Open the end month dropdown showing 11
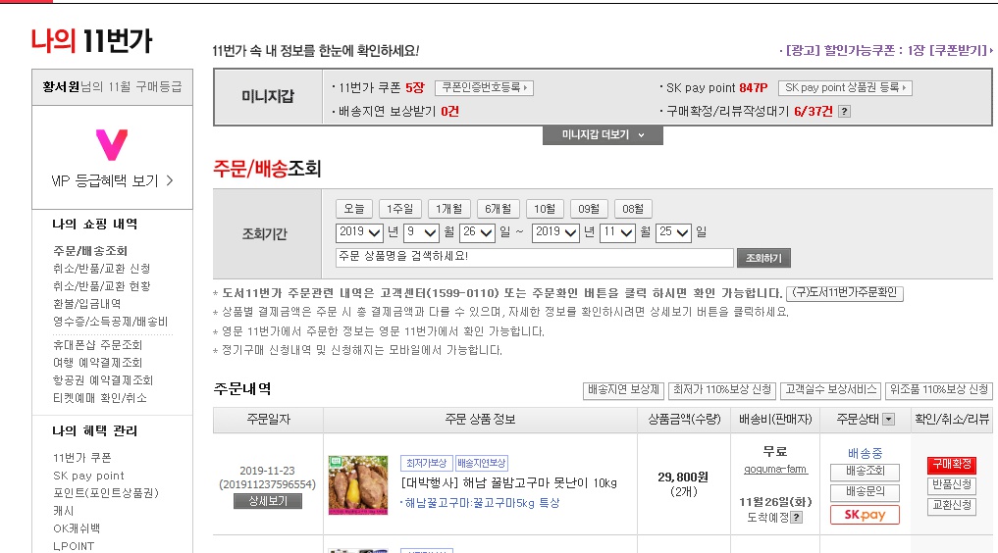Viewport: 998px width, 553px height. (x=618, y=232)
